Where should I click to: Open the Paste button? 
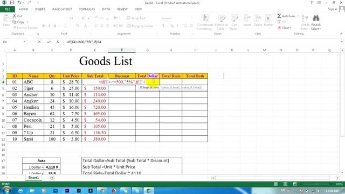tap(6, 20)
